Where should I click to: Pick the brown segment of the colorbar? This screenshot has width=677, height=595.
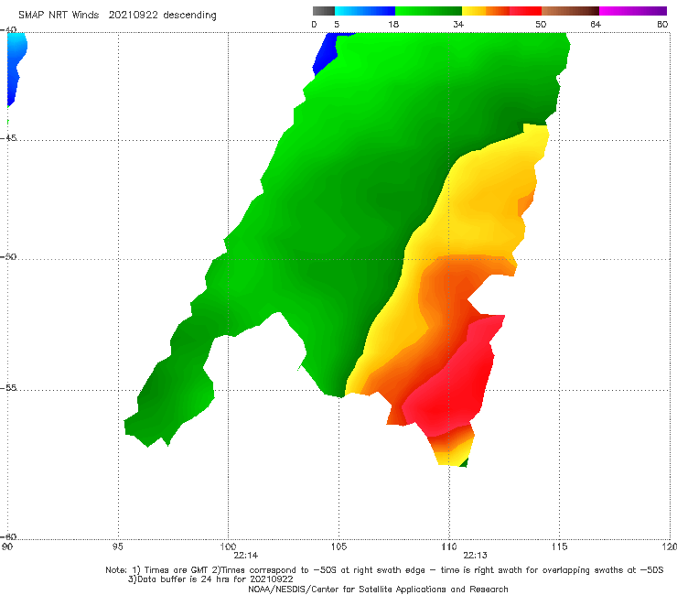[570, 11]
